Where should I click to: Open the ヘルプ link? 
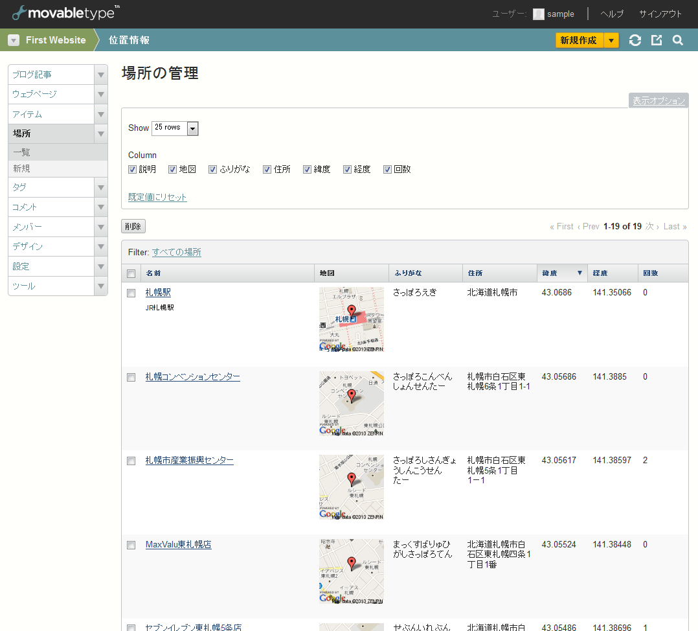pos(612,14)
